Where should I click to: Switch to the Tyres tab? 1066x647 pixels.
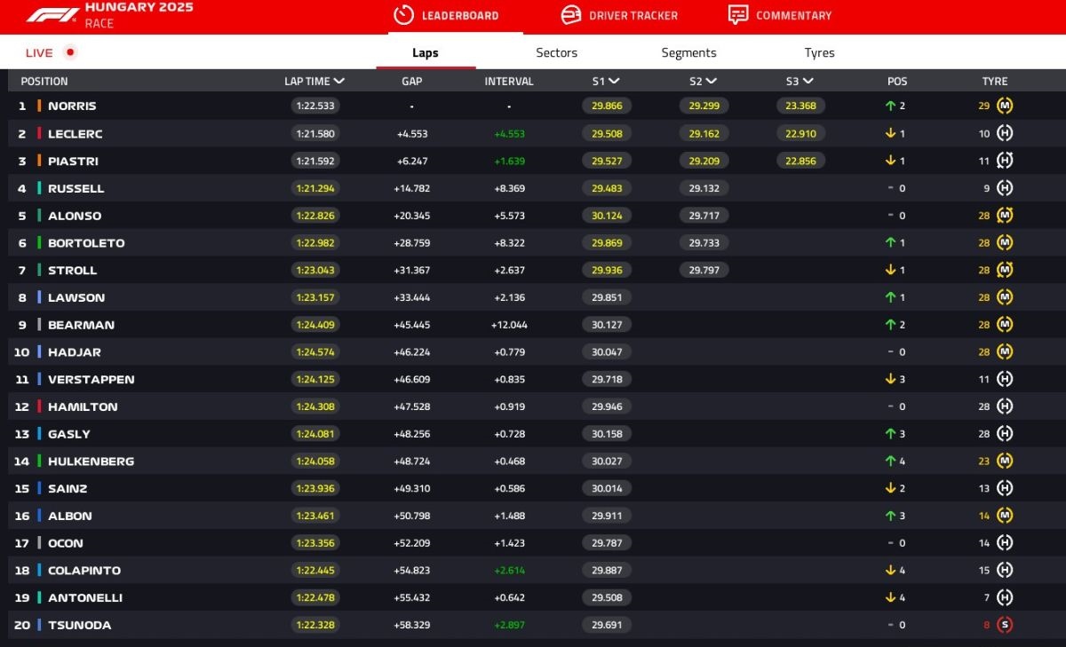819,52
